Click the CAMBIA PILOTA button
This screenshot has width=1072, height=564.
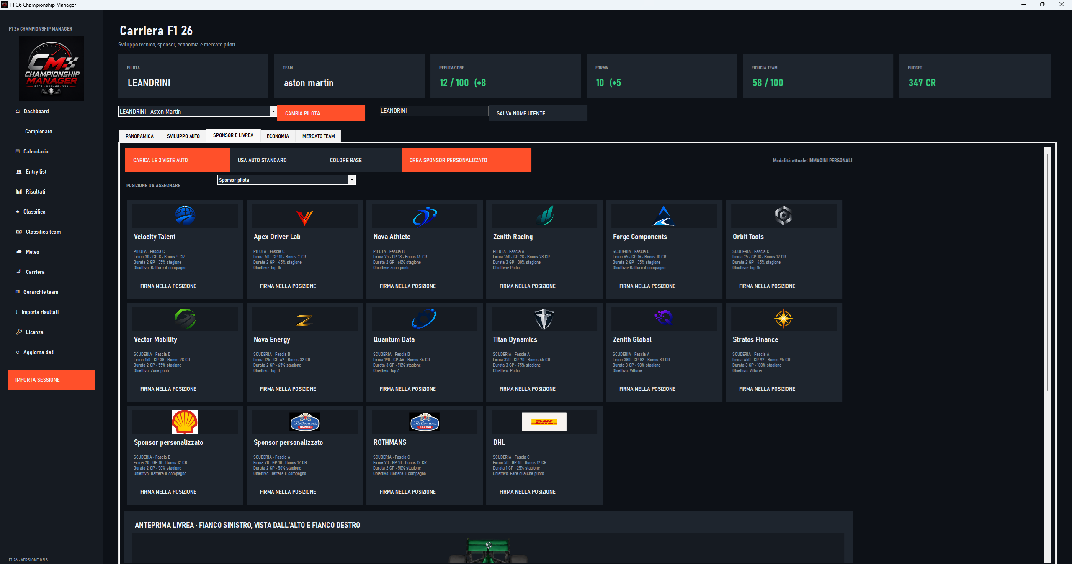(x=321, y=113)
